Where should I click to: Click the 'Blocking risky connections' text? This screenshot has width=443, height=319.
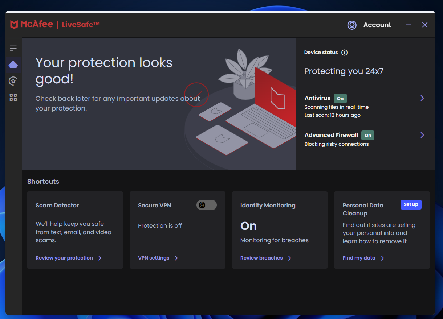click(x=337, y=144)
